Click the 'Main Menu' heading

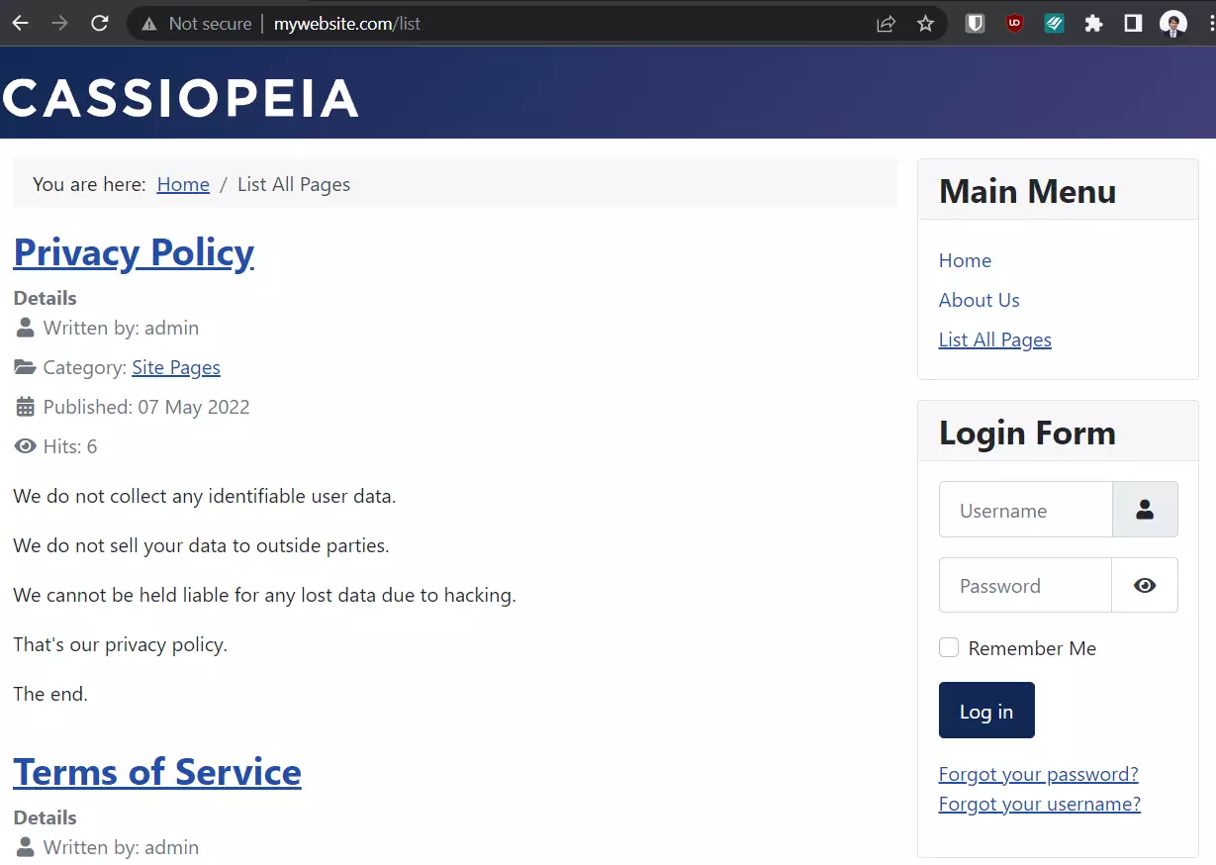(x=1027, y=191)
